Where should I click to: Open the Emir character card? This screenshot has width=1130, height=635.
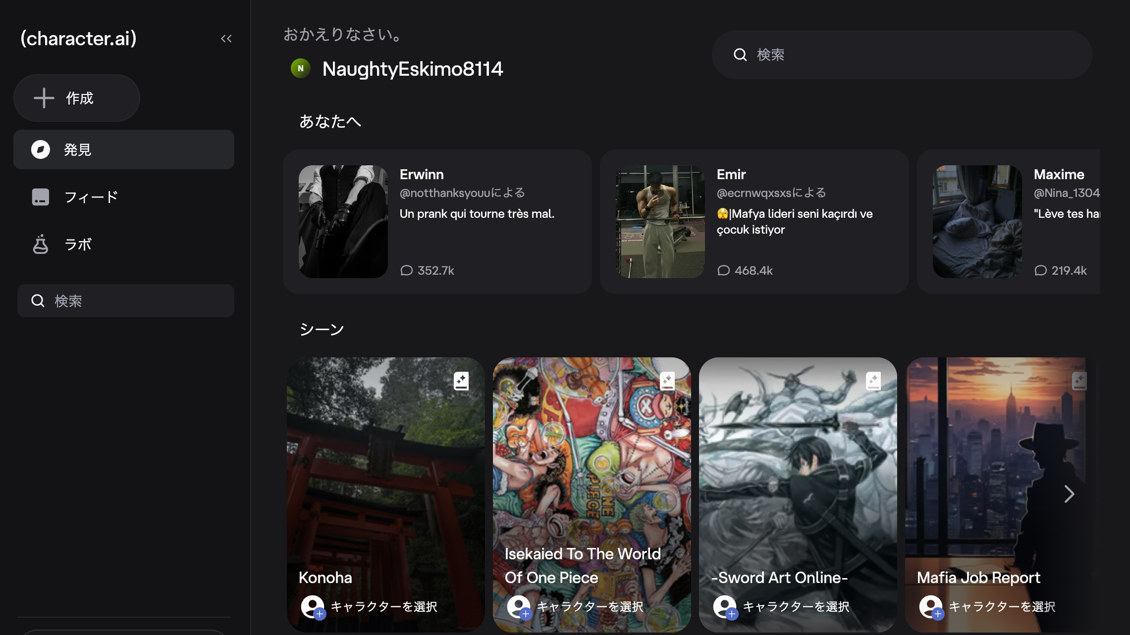[754, 221]
